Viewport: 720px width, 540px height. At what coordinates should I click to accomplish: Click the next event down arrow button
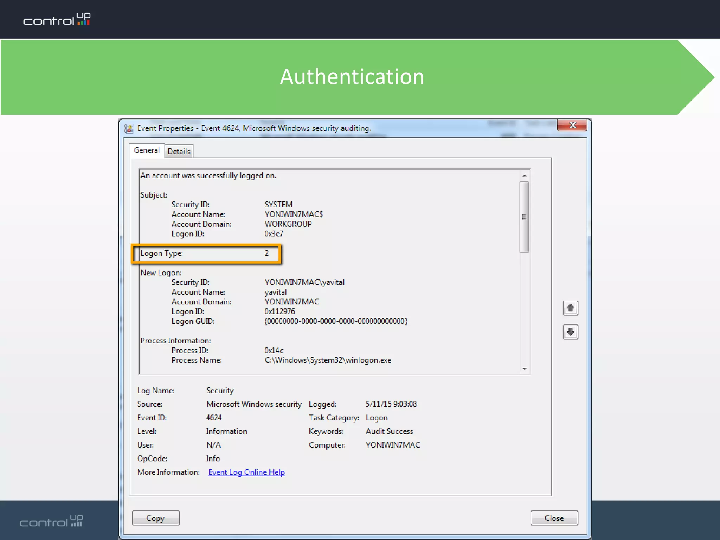570,332
